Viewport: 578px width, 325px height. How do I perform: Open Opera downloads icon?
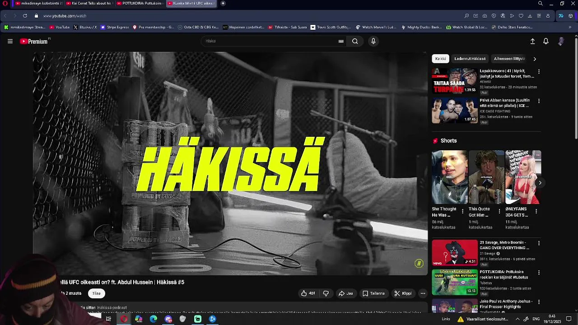[530, 16]
